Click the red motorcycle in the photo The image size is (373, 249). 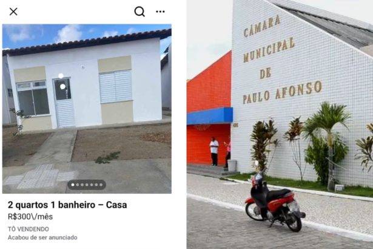coord(275,201)
